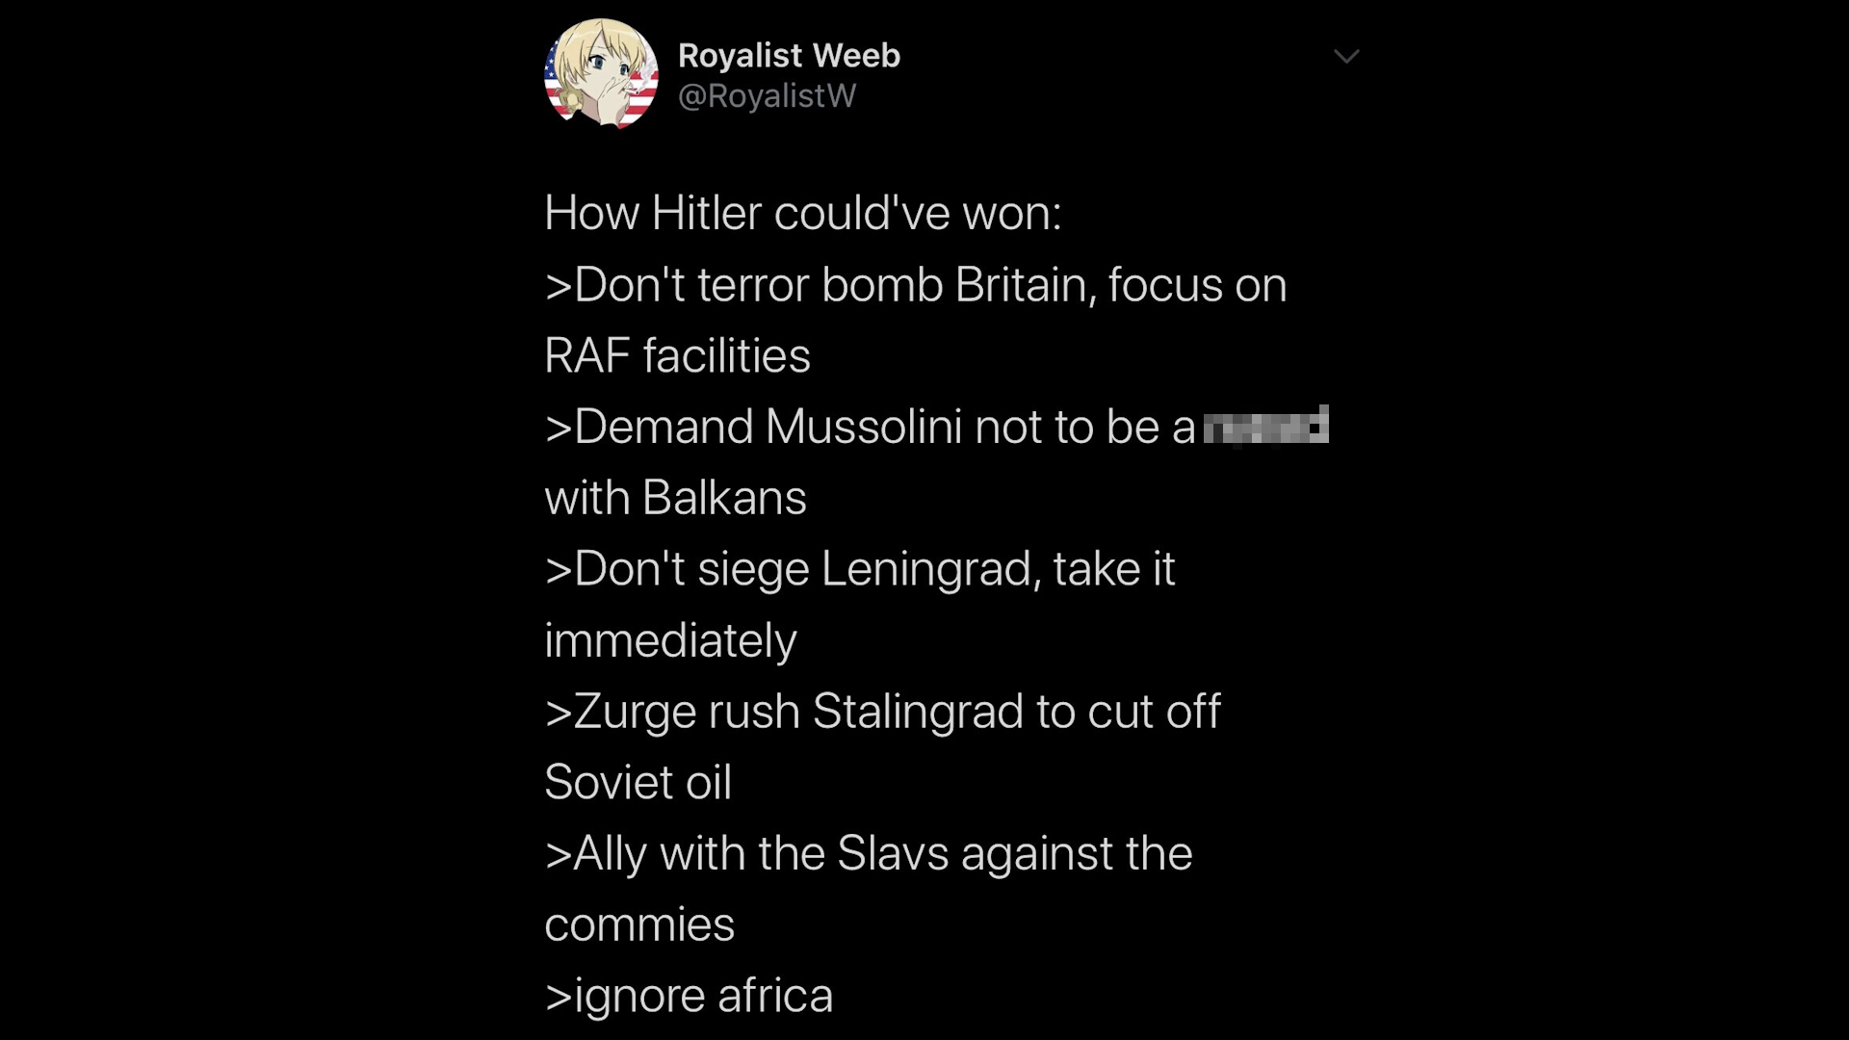Click the word "Britain" in the tweet
Screen dimensions: 1849x1040
tap(1025, 285)
